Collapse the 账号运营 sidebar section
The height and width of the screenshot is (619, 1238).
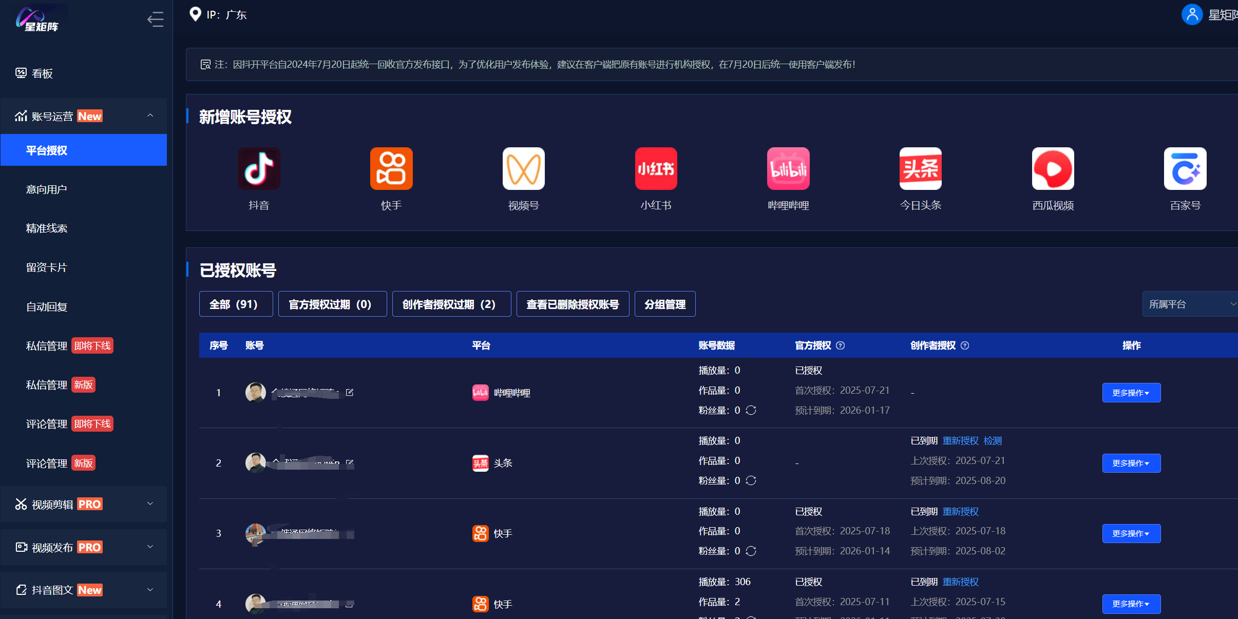pyautogui.click(x=150, y=115)
